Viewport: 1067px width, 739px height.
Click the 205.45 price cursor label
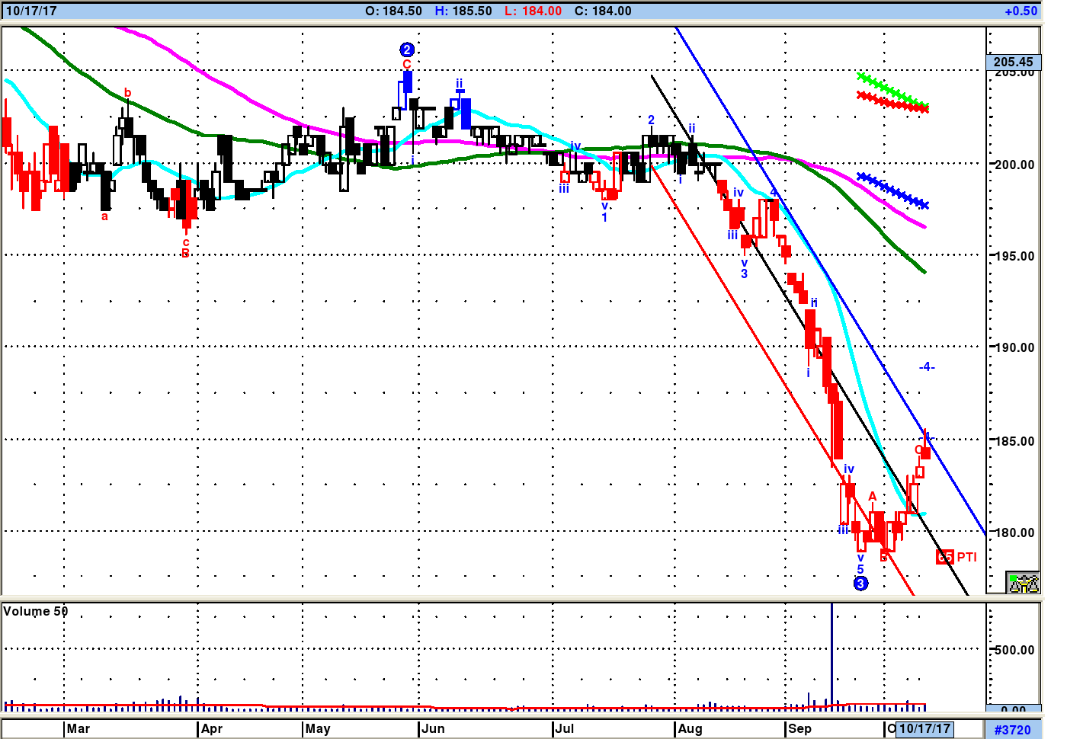click(1013, 62)
